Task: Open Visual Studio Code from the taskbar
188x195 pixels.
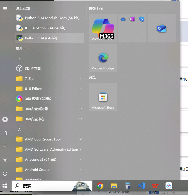Action: pyautogui.click(x=141, y=186)
